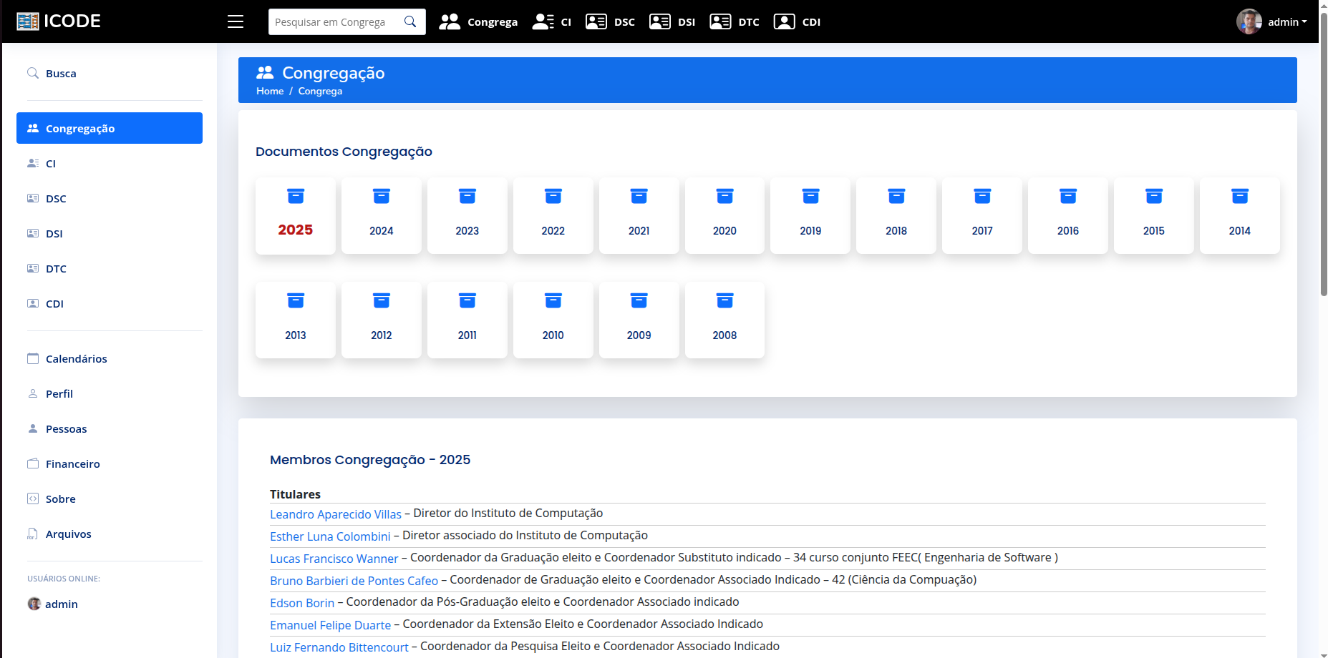Open the admin user dropdown
Screen dimensions: 1328x658
pyautogui.click(x=1273, y=21)
